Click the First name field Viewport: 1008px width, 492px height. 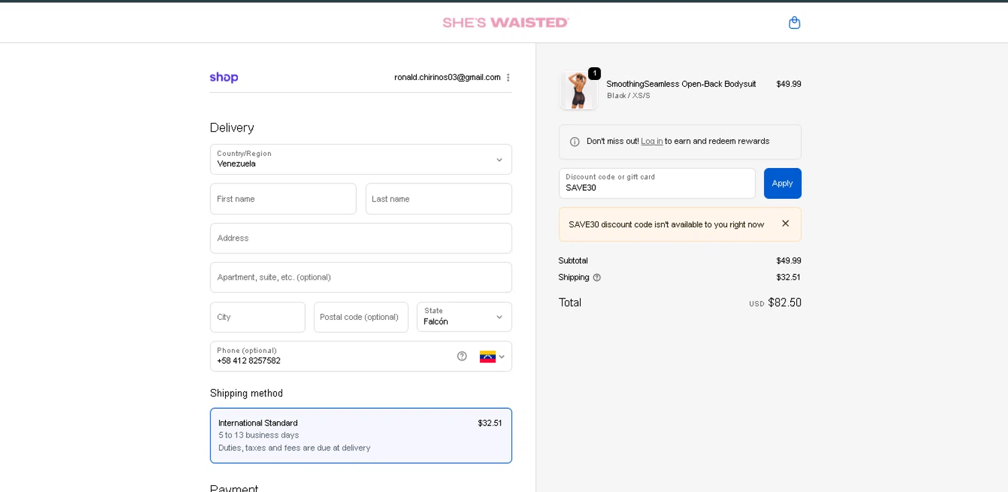(x=283, y=199)
